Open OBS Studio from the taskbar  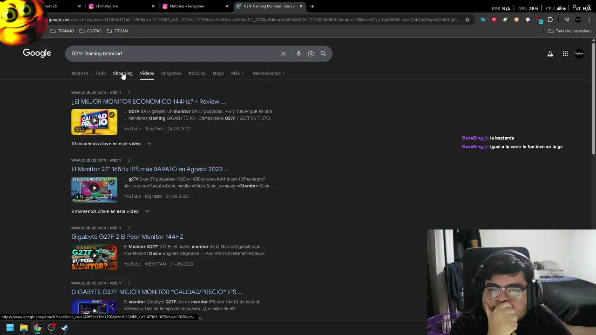51,328
